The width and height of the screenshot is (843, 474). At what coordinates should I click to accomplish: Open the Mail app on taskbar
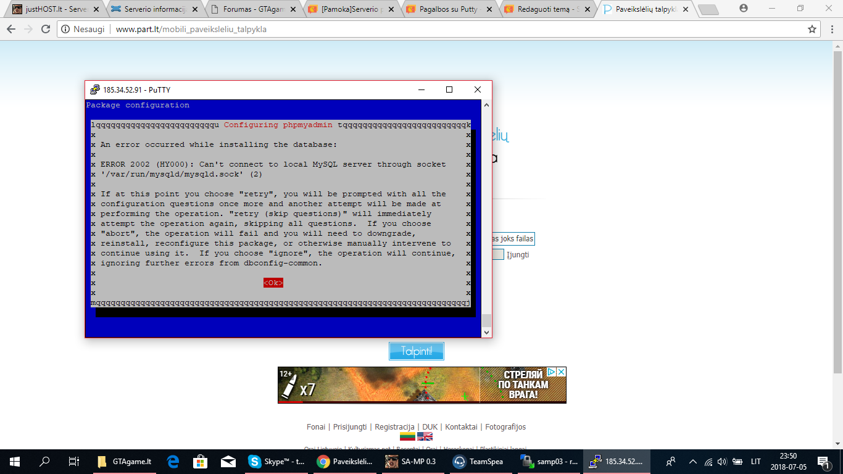pos(228,462)
